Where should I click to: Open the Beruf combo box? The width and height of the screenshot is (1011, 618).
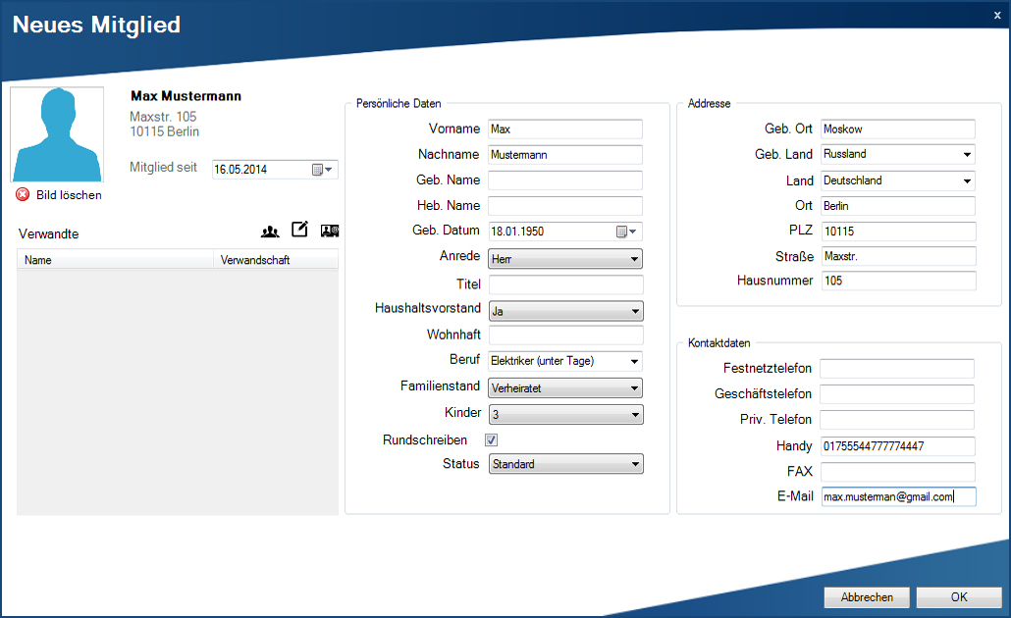click(635, 361)
